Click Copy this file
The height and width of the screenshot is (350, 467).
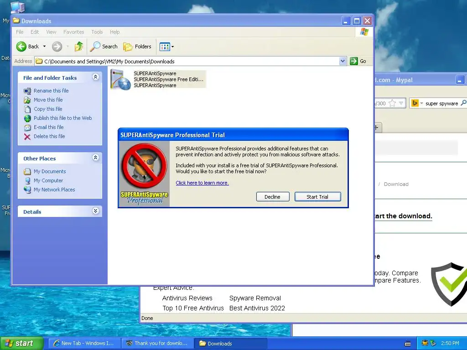47,109
